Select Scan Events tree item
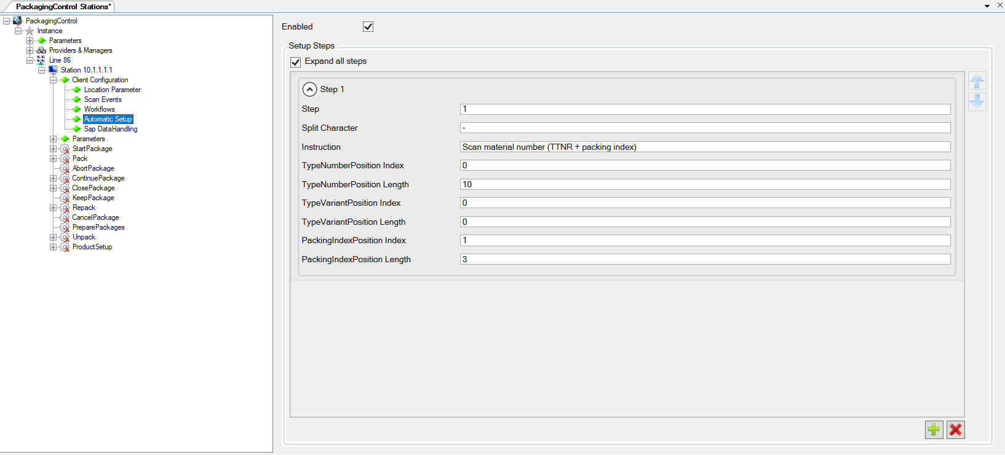 coord(103,99)
